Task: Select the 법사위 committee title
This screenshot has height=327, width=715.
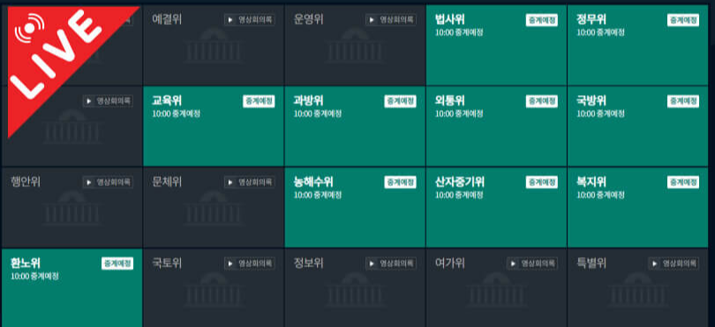Action: coord(449,19)
